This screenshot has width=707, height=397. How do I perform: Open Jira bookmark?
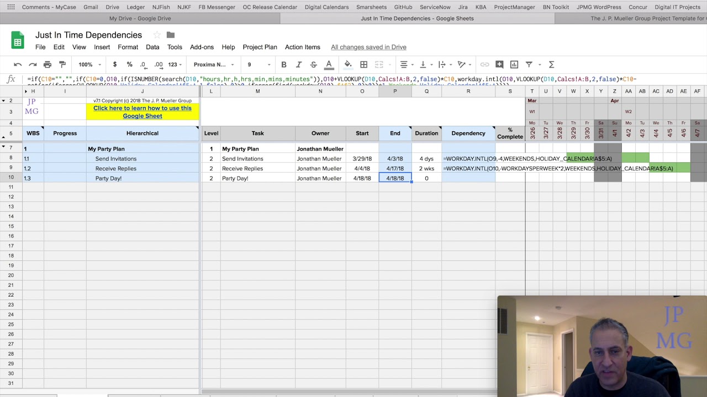[463, 7]
